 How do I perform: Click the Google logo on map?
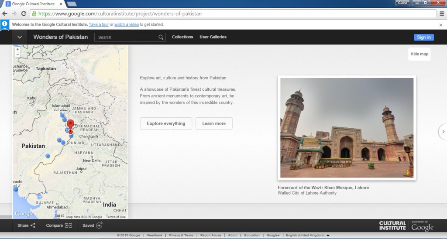tap(24, 214)
